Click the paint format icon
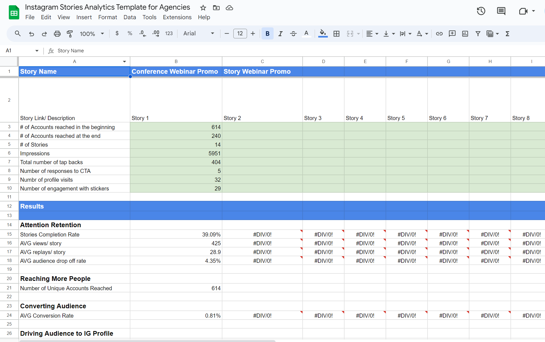Image resolution: width=545 pixels, height=342 pixels. pos(70,34)
